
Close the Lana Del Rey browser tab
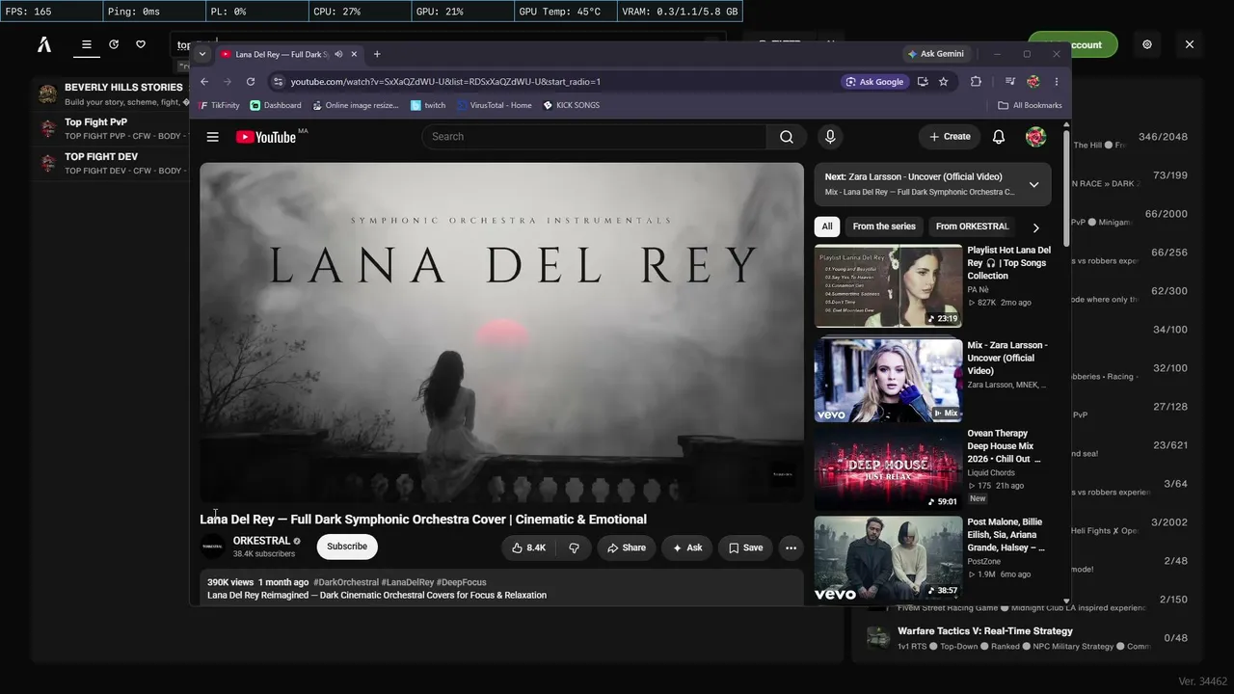(354, 54)
